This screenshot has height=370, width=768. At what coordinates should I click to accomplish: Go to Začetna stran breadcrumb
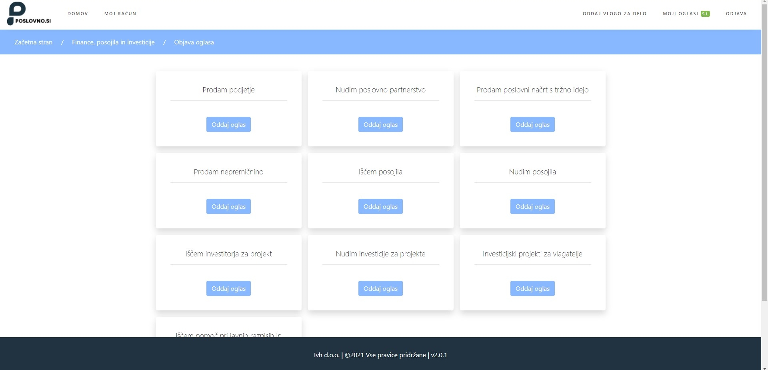(33, 42)
